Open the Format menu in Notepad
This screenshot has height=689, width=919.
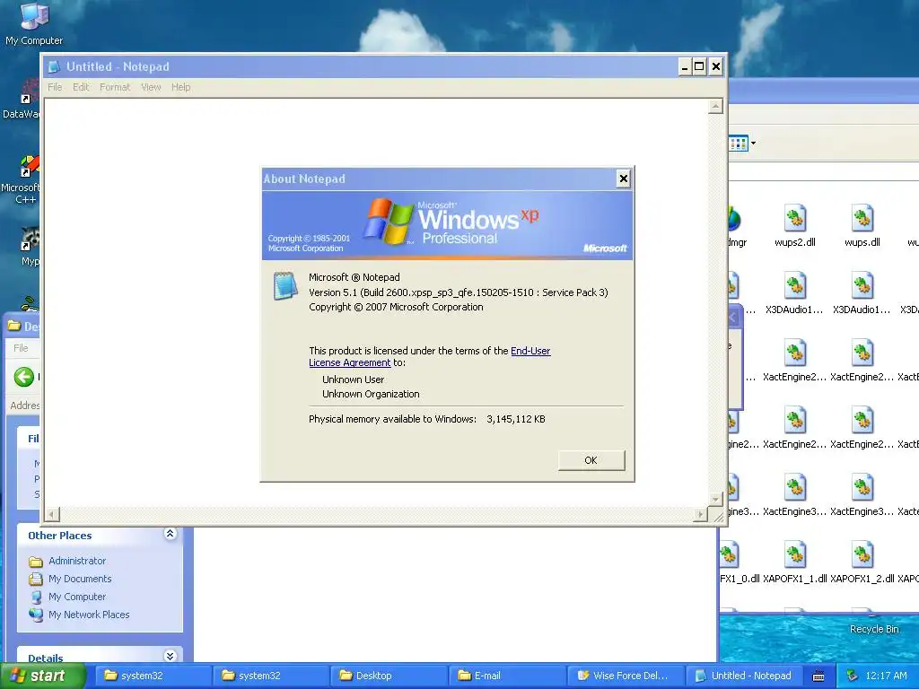(x=115, y=87)
